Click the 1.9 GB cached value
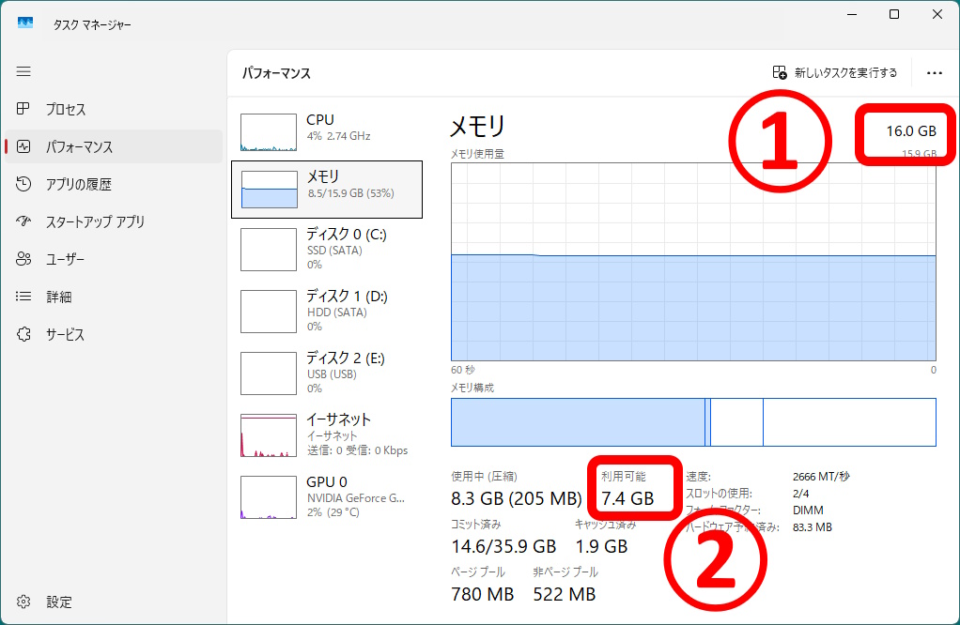This screenshot has height=625, width=960. (x=601, y=546)
